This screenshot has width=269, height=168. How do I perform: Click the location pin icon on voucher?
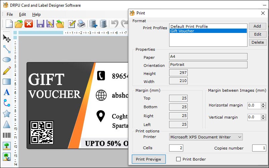[101, 116]
